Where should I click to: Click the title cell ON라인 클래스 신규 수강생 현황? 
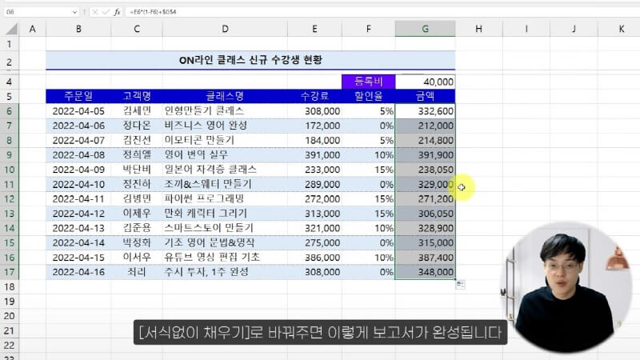point(250,60)
